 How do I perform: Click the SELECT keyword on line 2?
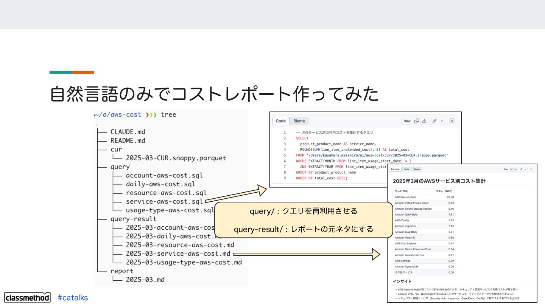(x=302, y=138)
